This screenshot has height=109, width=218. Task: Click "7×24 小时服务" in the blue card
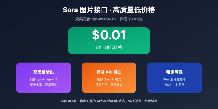pos(174,85)
